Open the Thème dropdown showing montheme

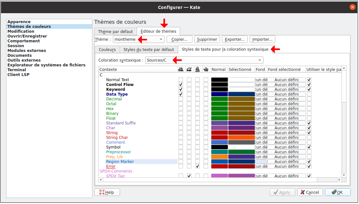coord(139,39)
